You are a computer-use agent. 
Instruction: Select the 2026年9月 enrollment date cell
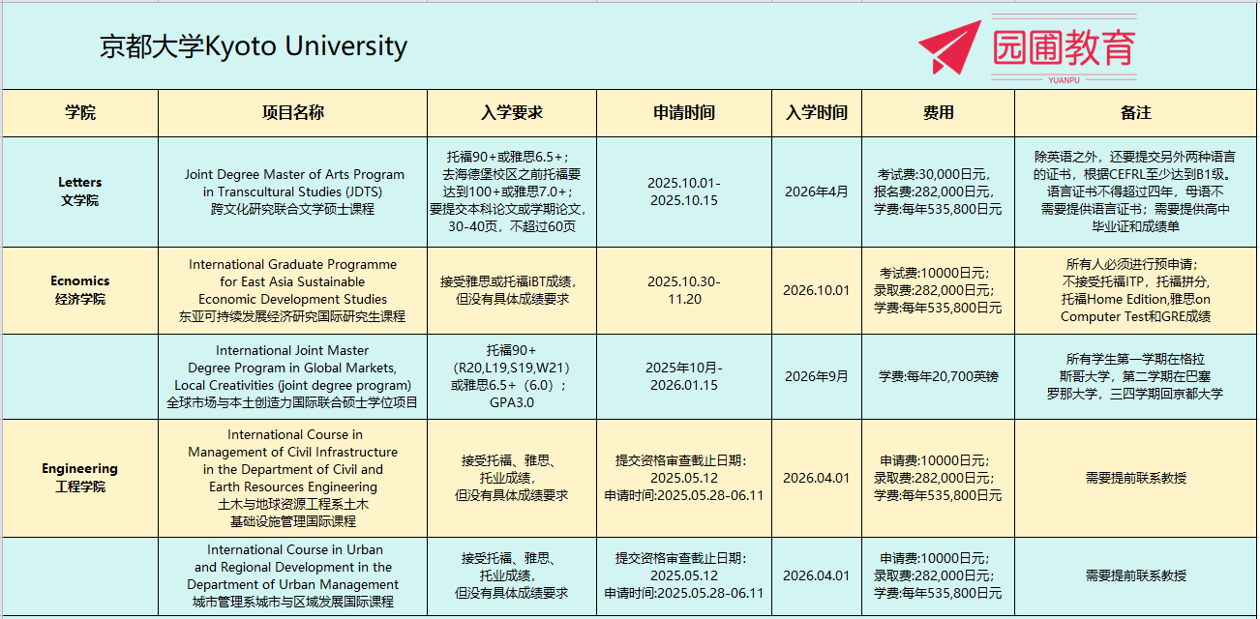[x=816, y=376]
